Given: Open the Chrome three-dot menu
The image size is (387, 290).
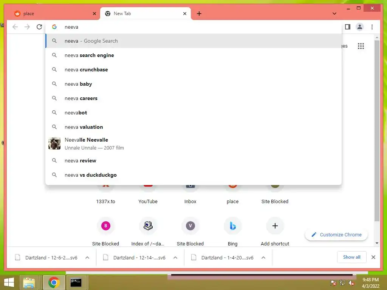Looking at the screenshot, I should [x=372, y=27].
